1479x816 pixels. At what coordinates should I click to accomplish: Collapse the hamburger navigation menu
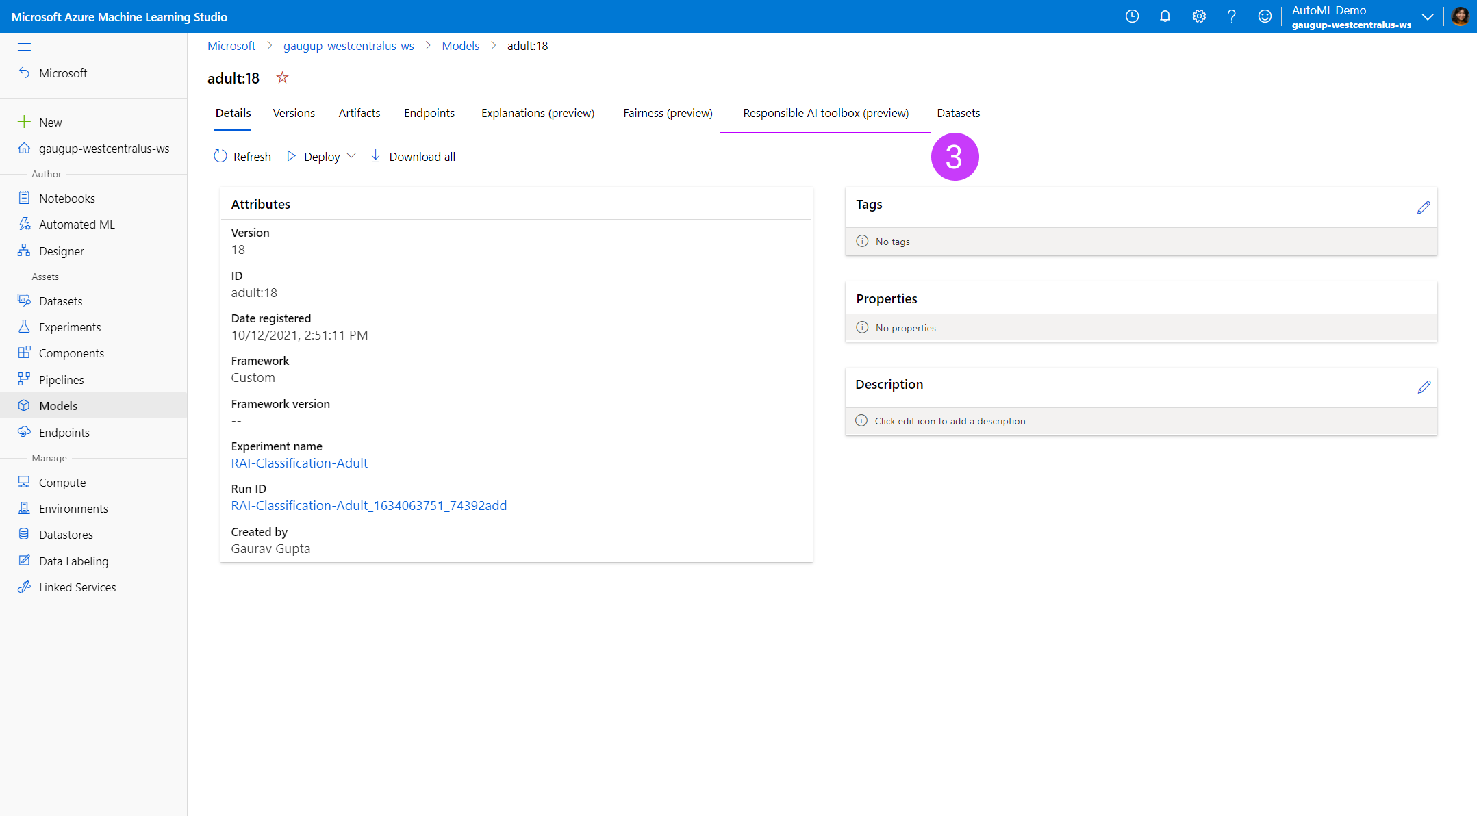click(x=24, y=47)
